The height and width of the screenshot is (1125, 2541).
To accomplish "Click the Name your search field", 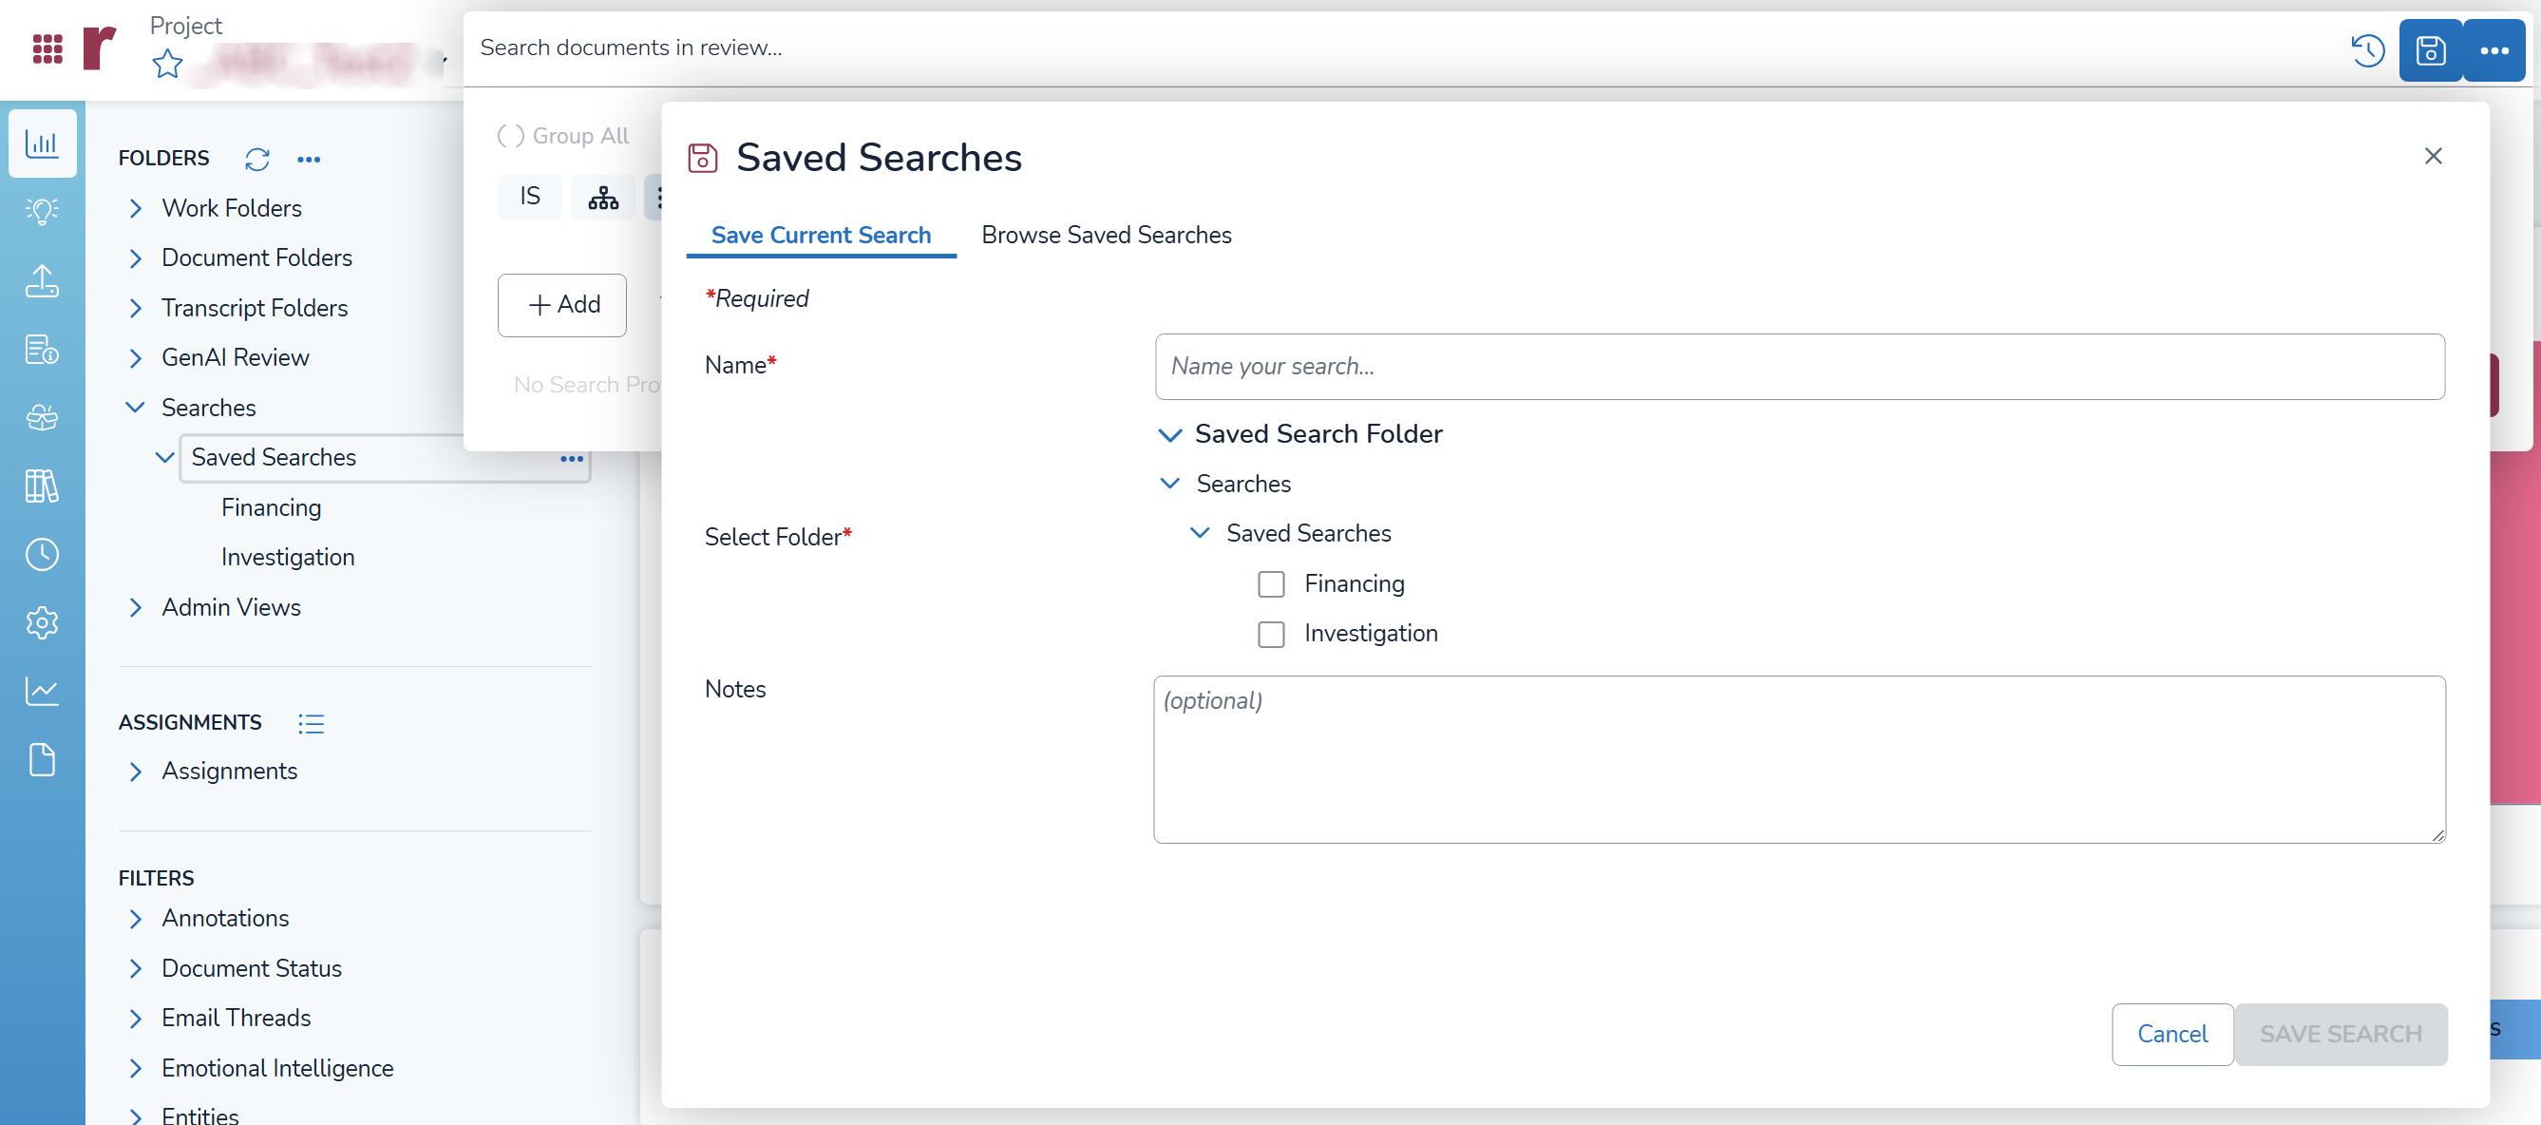I will (x=1798, y=366).
